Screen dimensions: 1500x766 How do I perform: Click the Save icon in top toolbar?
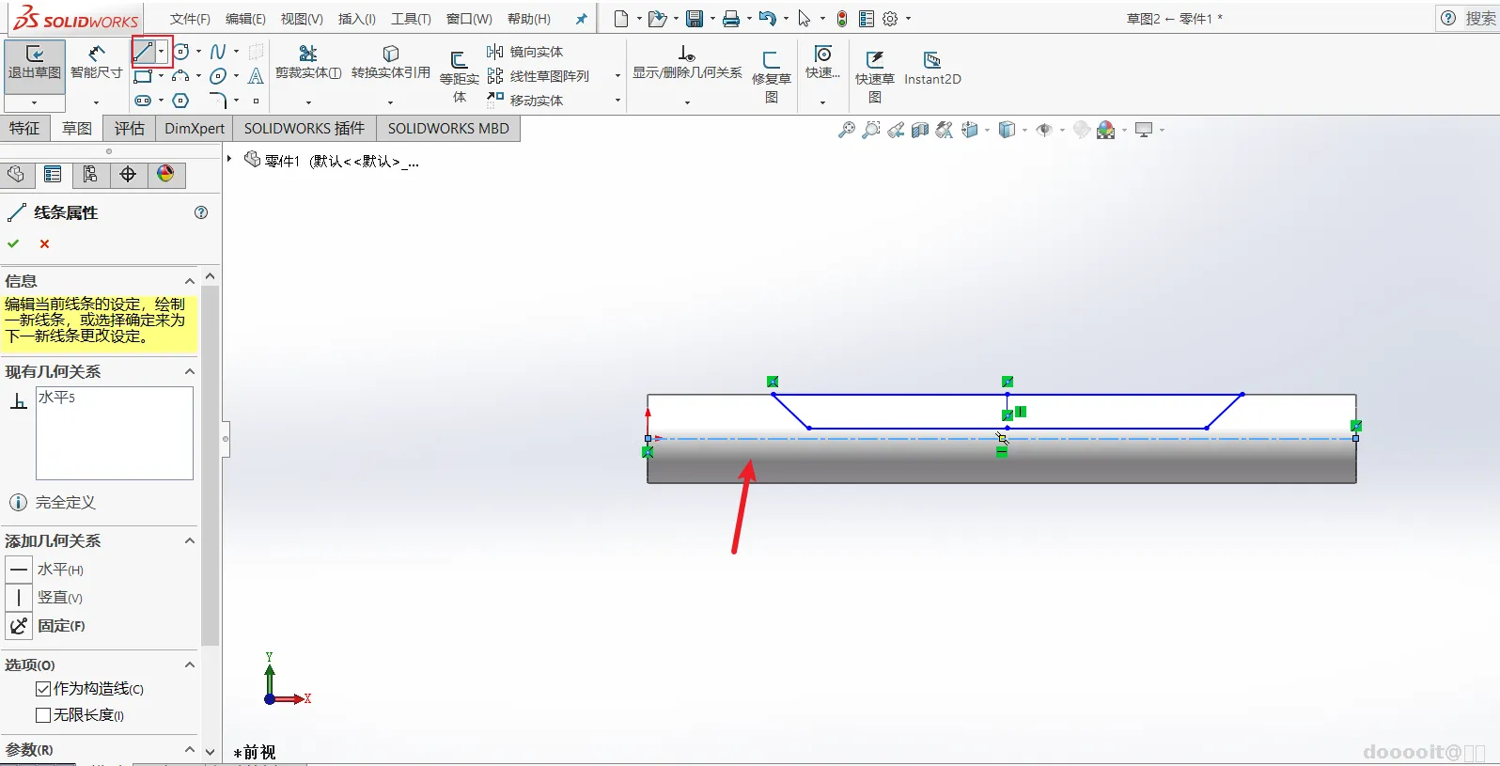pyautogui.click(x=695, y=19)
